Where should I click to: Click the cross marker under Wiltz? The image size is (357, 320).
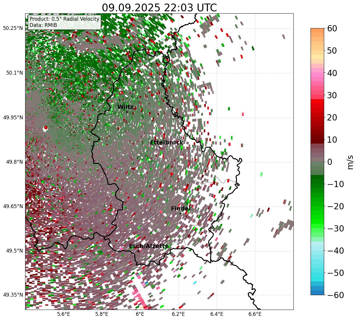(x=127, y=112)
